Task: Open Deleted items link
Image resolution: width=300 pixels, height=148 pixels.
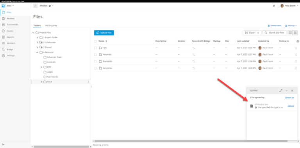Action: coord(275,26)
